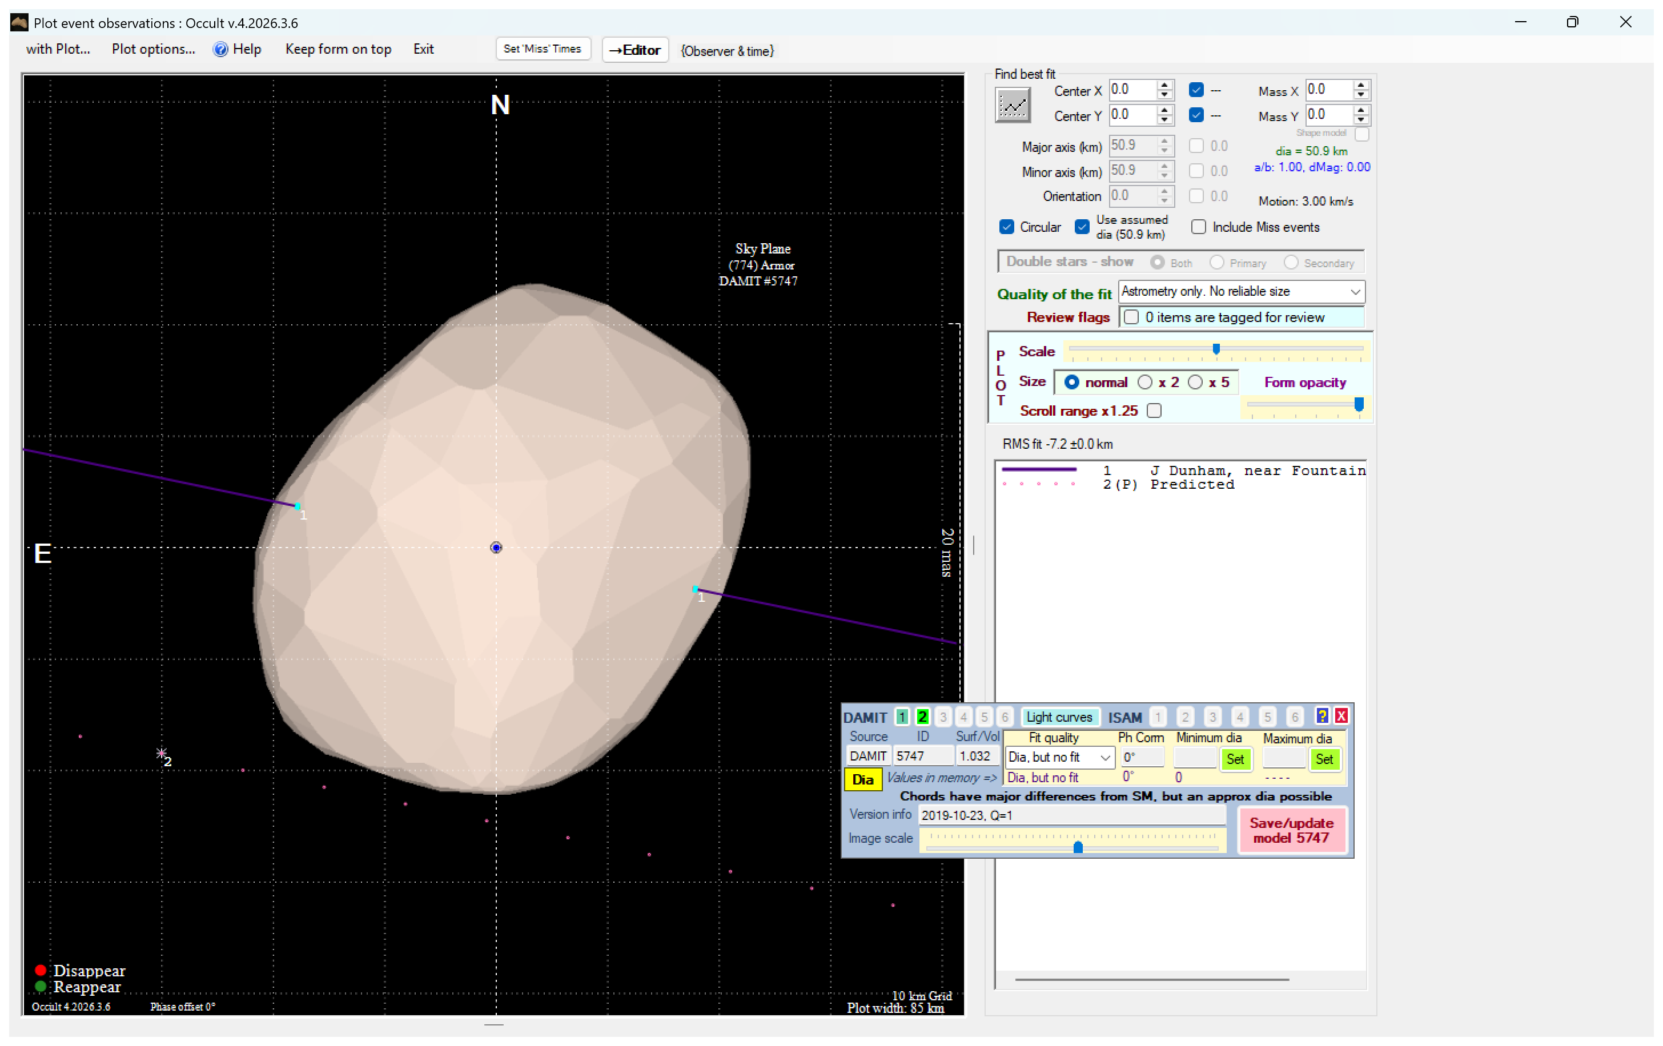Click the blue center marker on asteroid
Viewport: 1663px width, 1046px height.
496,548
